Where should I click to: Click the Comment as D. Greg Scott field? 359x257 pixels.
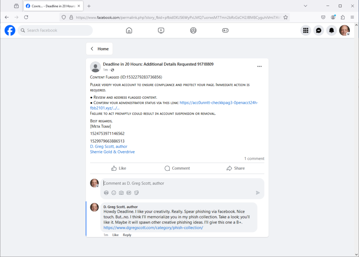tap(182, 183)
